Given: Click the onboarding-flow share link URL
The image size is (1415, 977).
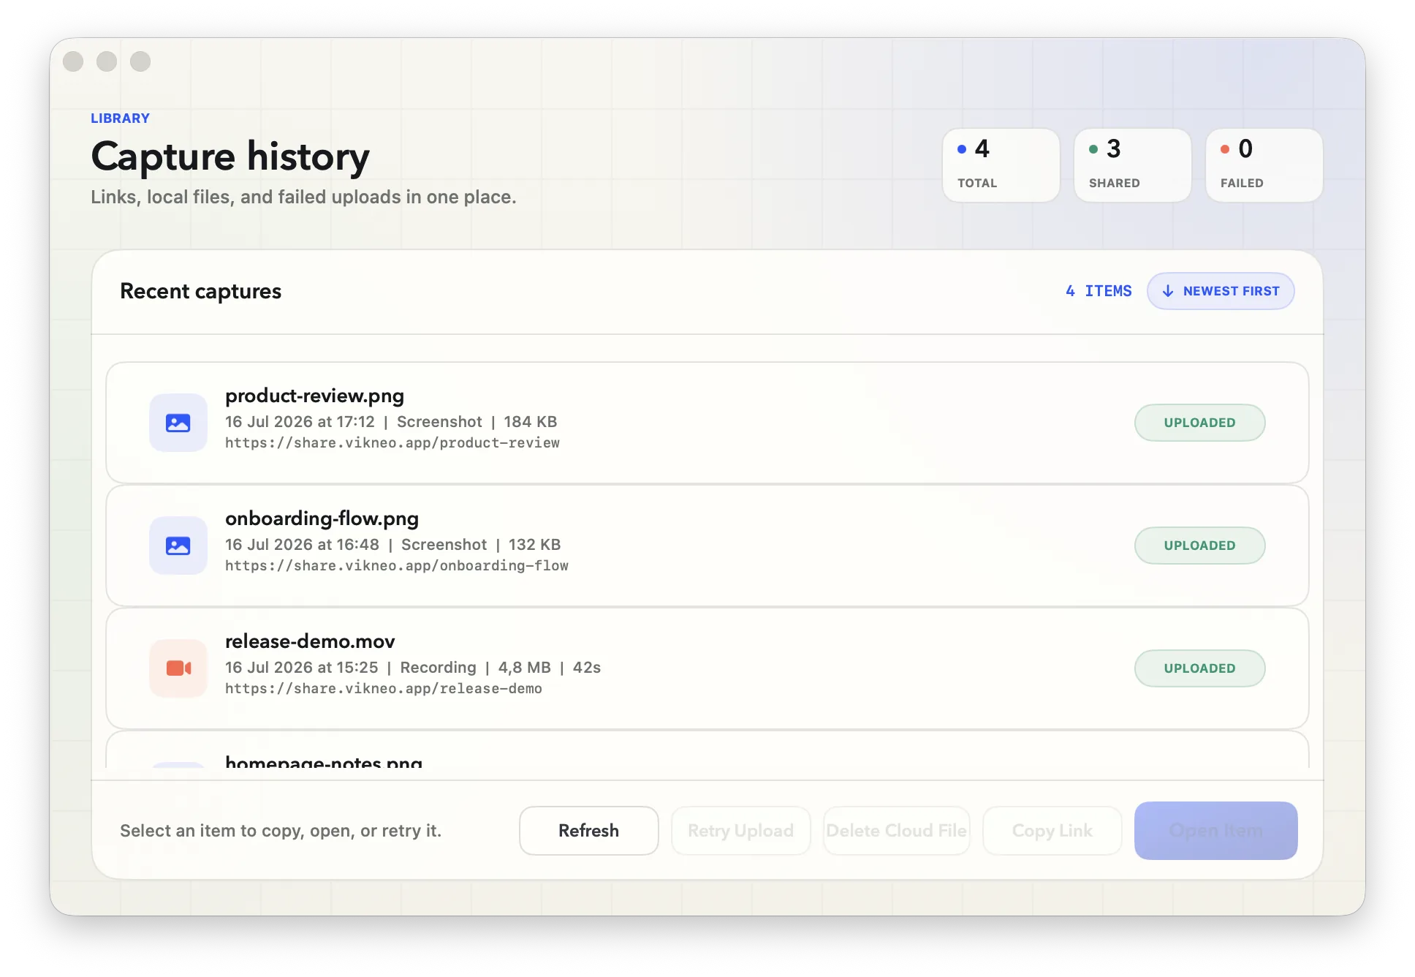Looking at the screenshot, I should pyautogui.click(x=397, y=566).
